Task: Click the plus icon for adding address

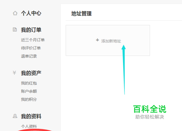Action: point(98,40)
